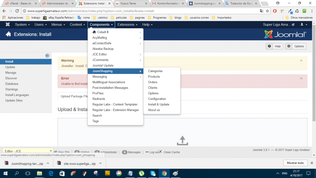The width and height of the screenshot is (316, 178).
Task: Expand options for JoomShopping-lan zip download
Action: pos(48,163)
